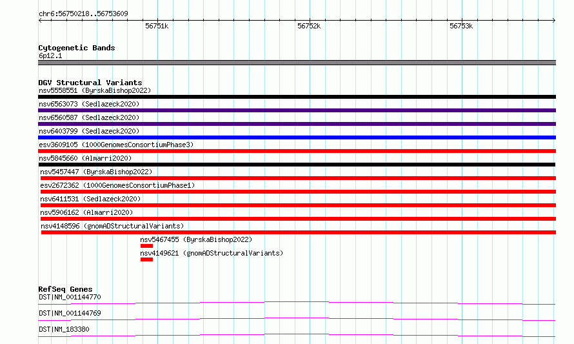Click the DST|NM_001144770 transcript label
This screenshot has width=574, height=344.
tap(70, 297)
